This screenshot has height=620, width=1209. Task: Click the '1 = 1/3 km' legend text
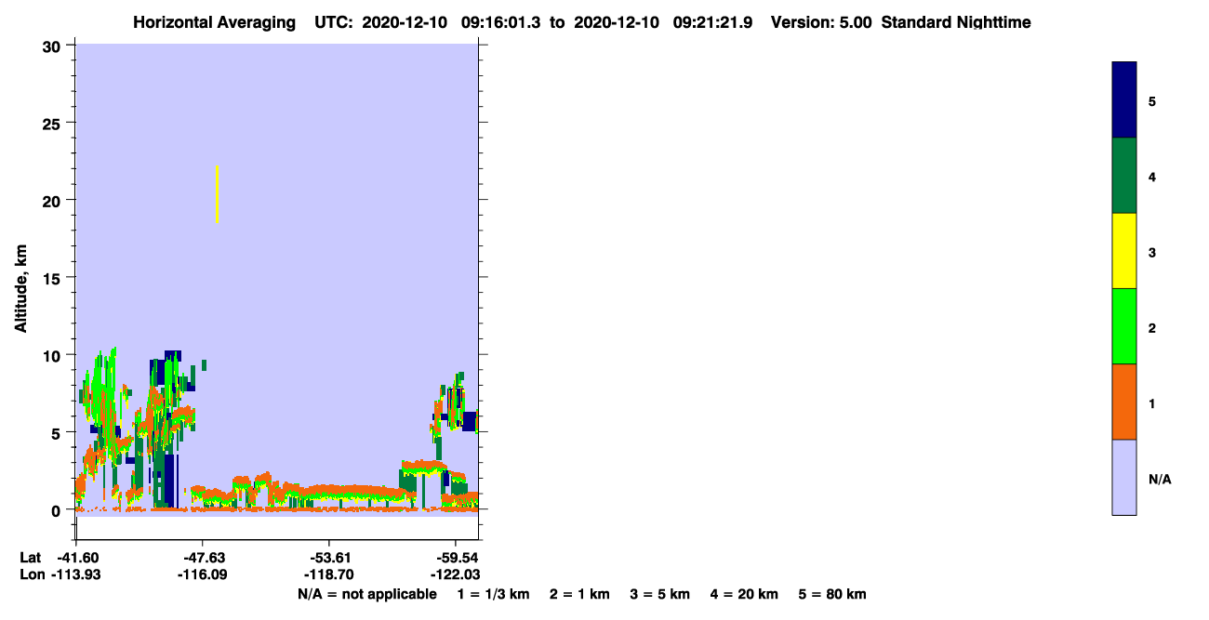click(494, 594)
